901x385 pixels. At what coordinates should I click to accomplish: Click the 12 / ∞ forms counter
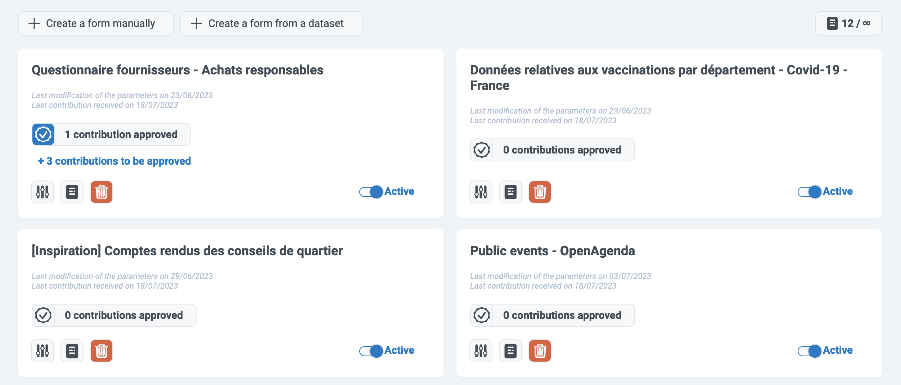(848, 23)
